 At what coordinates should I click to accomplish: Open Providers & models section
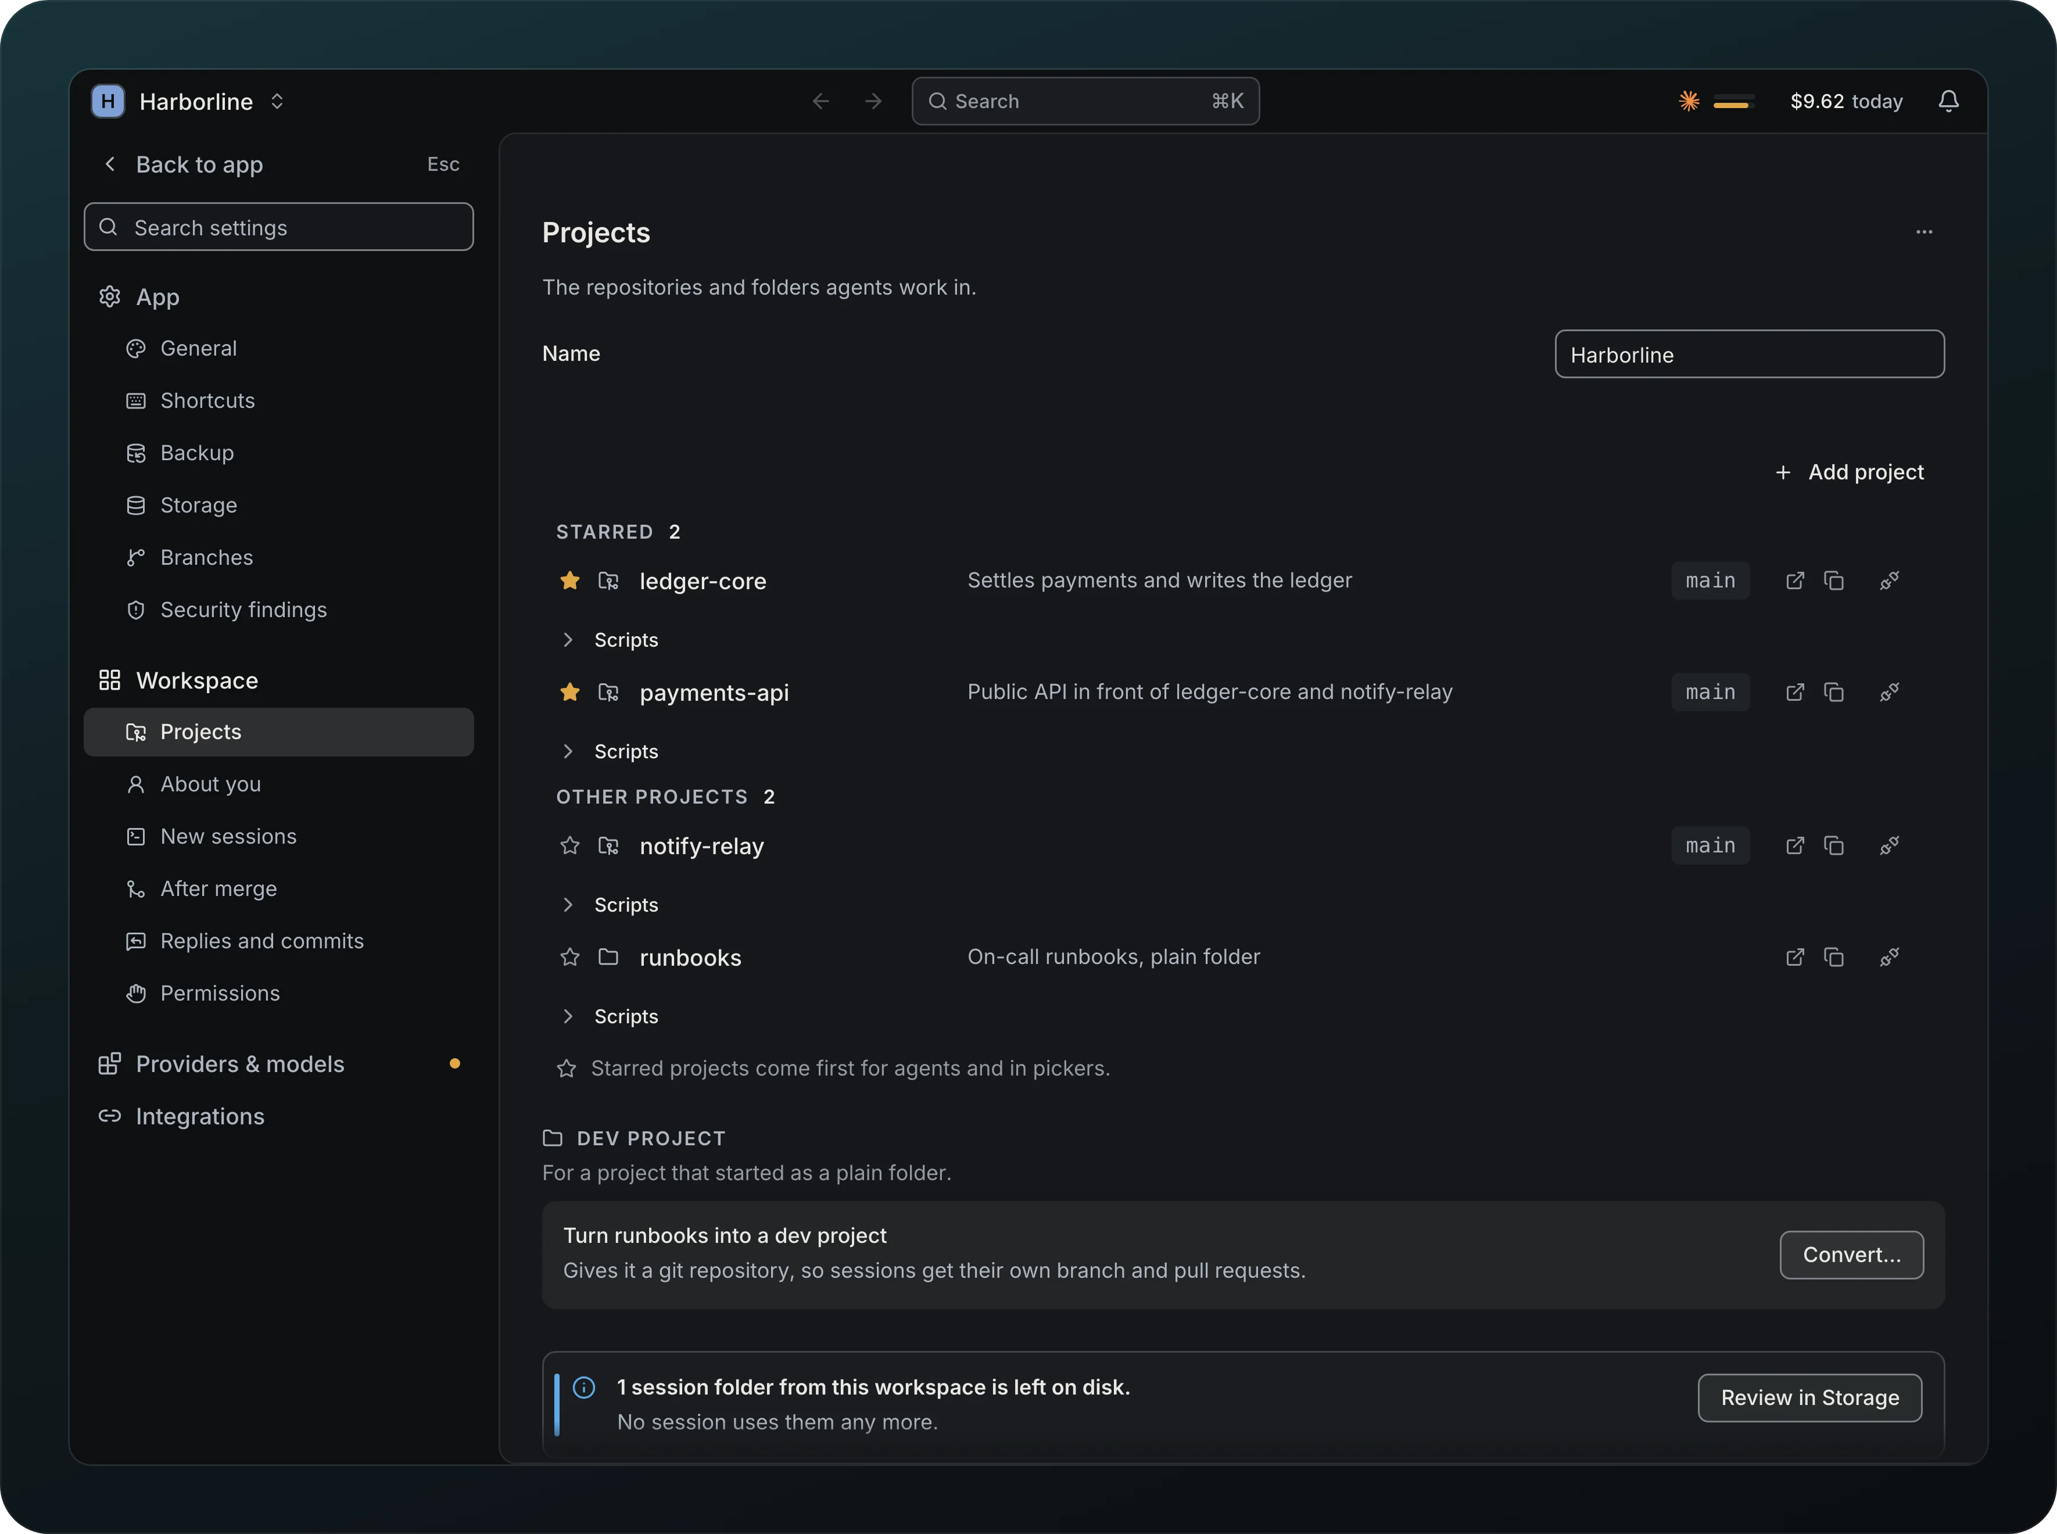coord(278,1064)
